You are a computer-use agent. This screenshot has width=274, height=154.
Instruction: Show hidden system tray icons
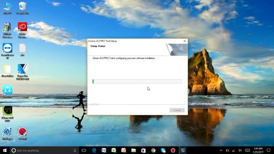(221, 150)
